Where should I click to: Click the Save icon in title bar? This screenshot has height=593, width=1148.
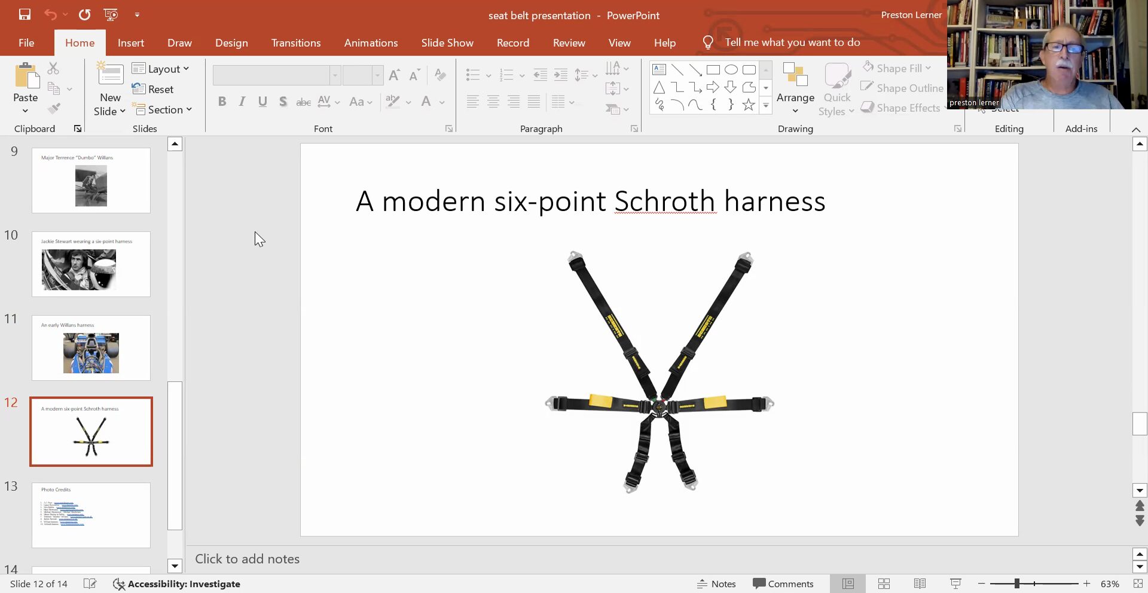[25, 15]
